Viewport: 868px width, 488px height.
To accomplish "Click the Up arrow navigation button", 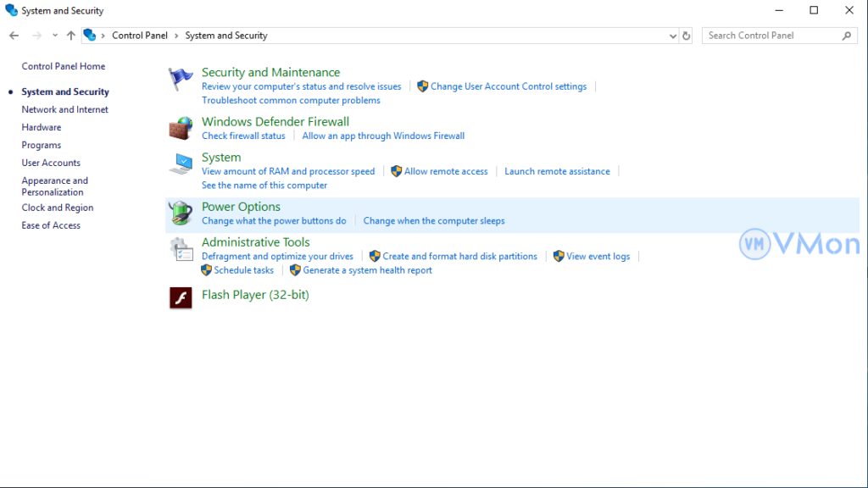I will click(x=71, y=36).
